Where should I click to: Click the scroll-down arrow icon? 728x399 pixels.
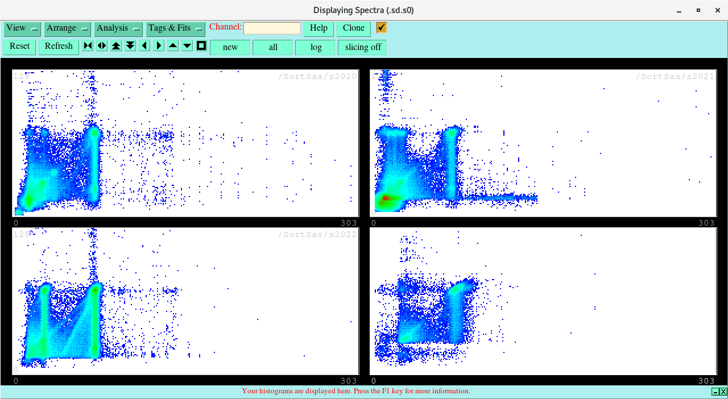[x=187, y=45]
